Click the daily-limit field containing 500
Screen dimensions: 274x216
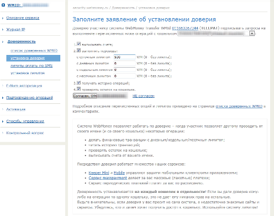(x=124, y=57)
